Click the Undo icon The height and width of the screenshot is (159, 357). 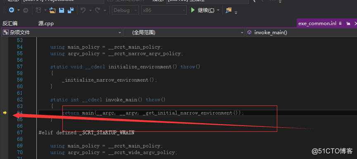pyautogui.click(x=83, y=10)
